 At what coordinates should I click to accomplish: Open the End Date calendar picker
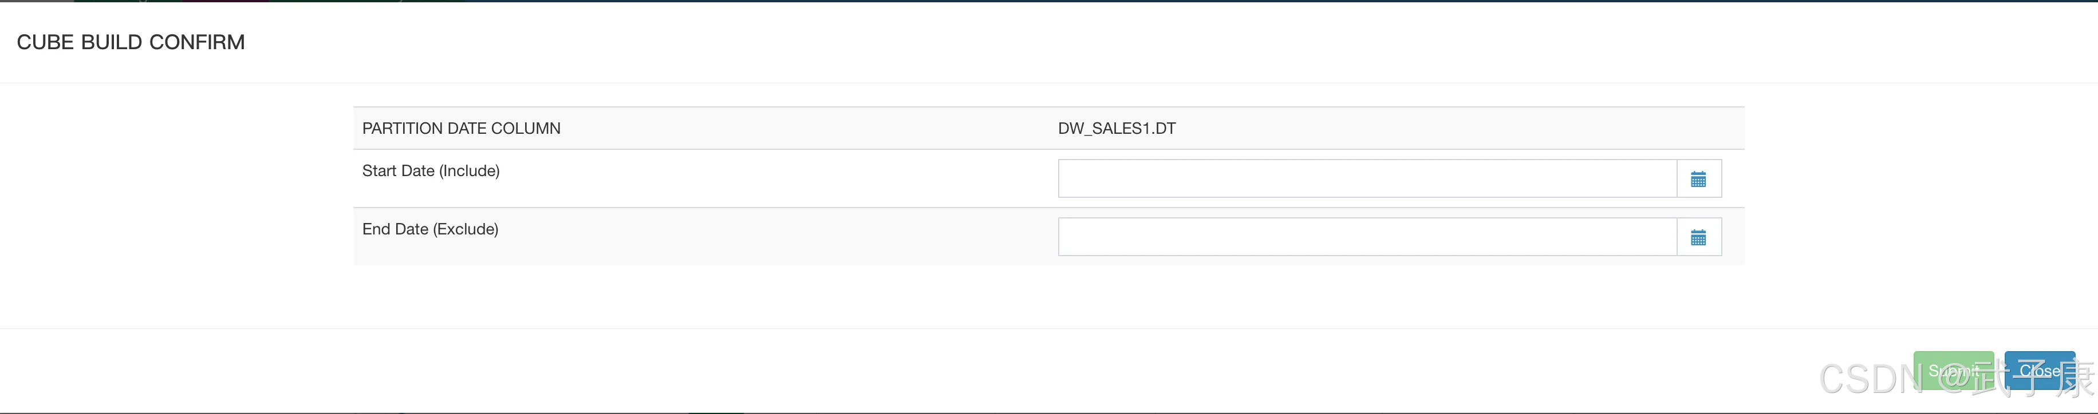pyautogui.click(x=1698, y=237)
